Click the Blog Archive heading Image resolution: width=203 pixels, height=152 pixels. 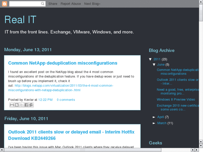click(x=162, y=50)
